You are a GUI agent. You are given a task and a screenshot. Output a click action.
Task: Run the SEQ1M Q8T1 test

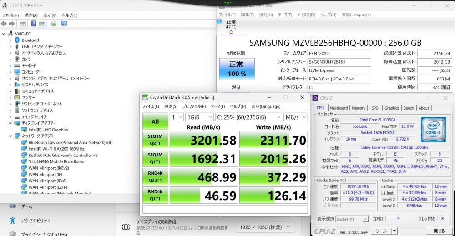(155, 140)
